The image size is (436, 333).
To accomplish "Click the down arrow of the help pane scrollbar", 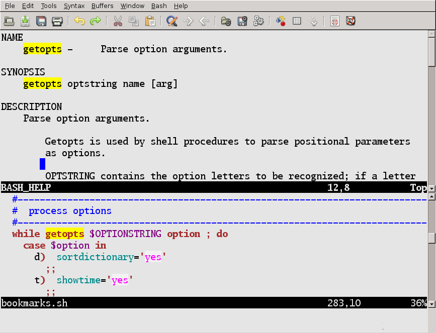I will [x=431, y=189].
